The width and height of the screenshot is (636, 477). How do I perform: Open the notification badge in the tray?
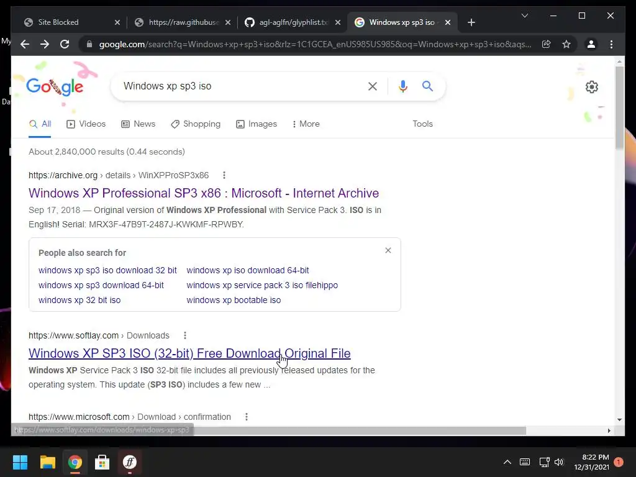tap(619, 462)
